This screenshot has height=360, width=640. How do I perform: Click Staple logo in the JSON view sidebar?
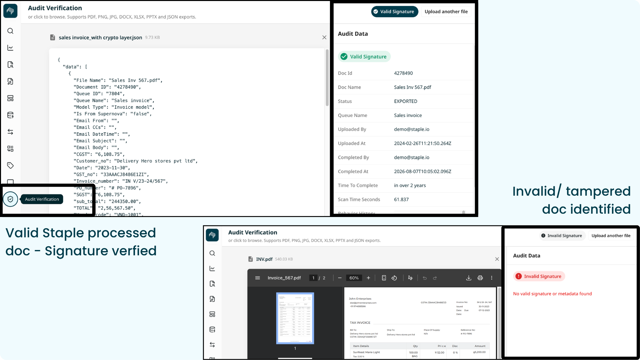pos(10,11)
